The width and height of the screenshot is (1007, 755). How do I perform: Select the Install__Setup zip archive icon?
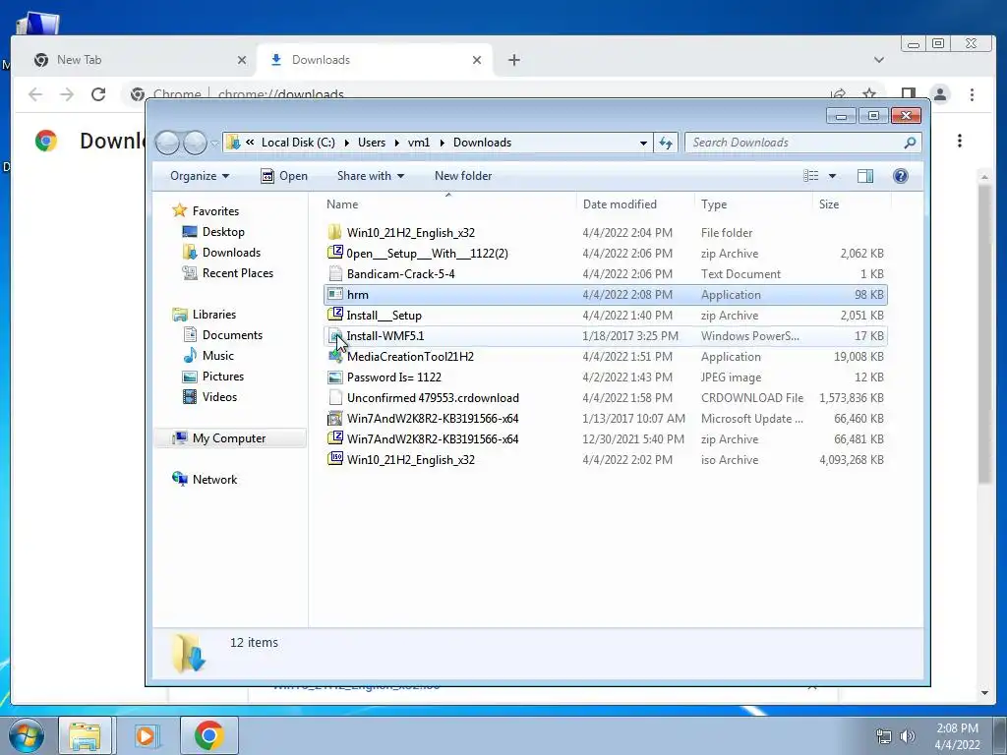tap(334, 315)
